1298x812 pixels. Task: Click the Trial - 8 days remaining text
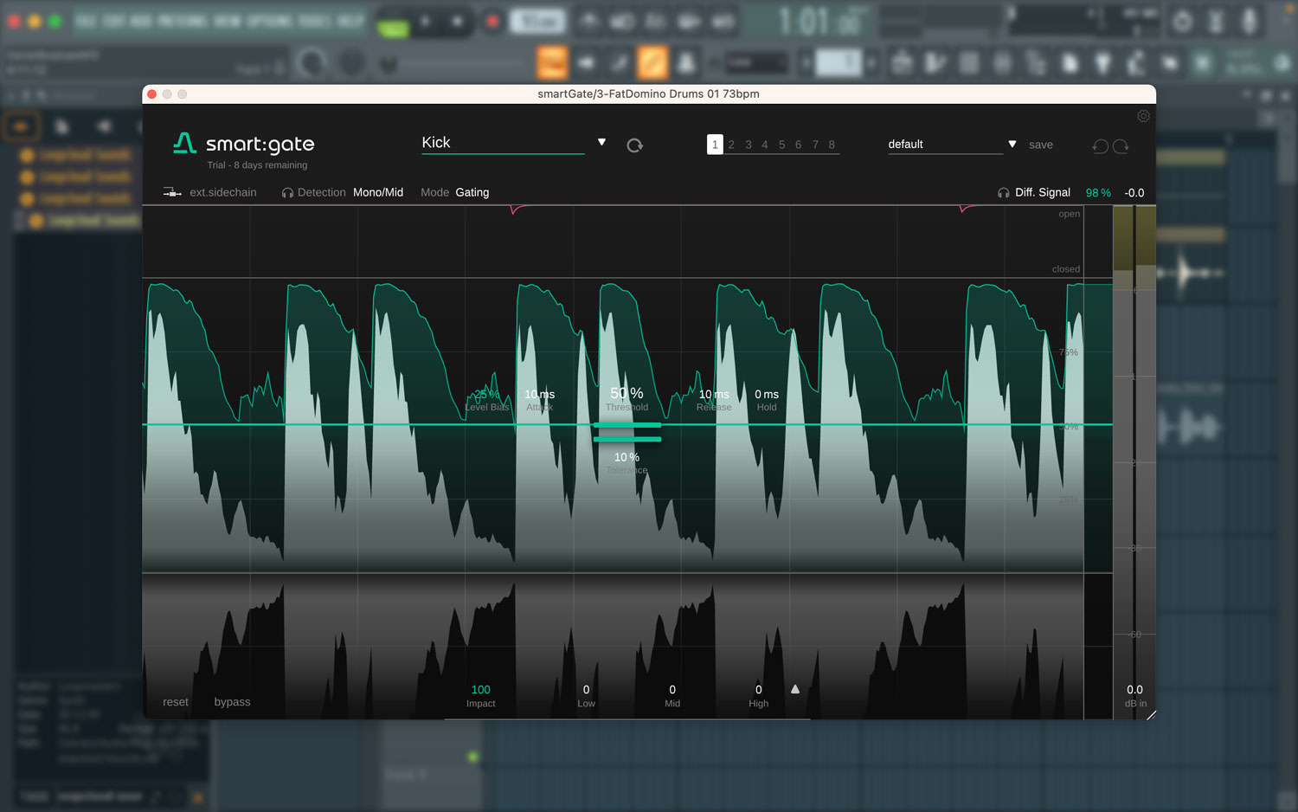click(257, 165)
